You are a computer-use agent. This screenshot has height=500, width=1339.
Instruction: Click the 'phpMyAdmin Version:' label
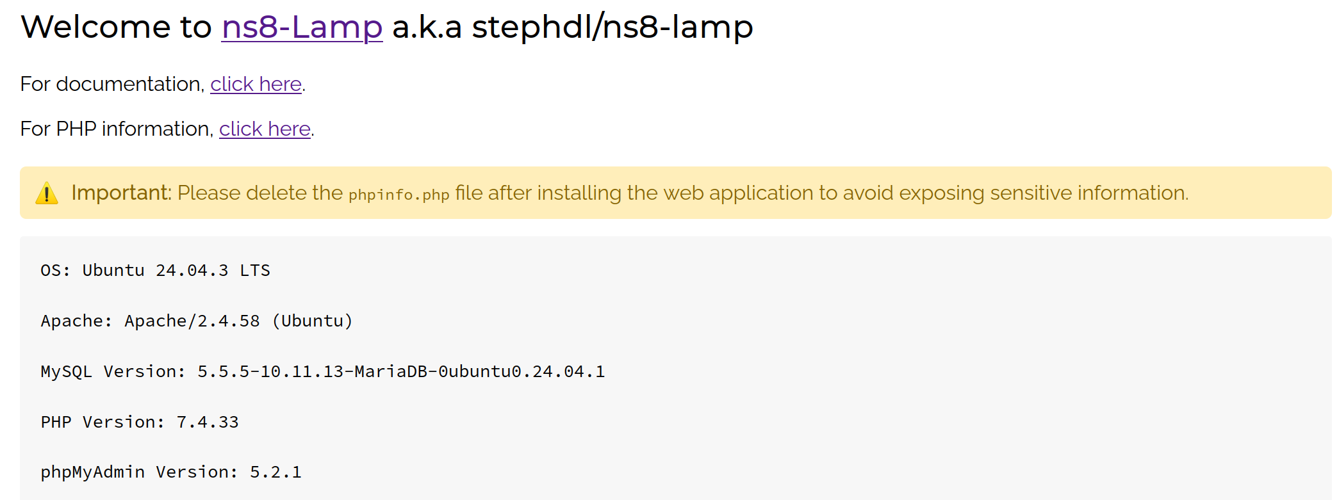[x=139, y=472]
